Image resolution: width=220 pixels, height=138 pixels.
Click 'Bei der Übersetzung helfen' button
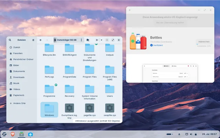coord(170,23)
